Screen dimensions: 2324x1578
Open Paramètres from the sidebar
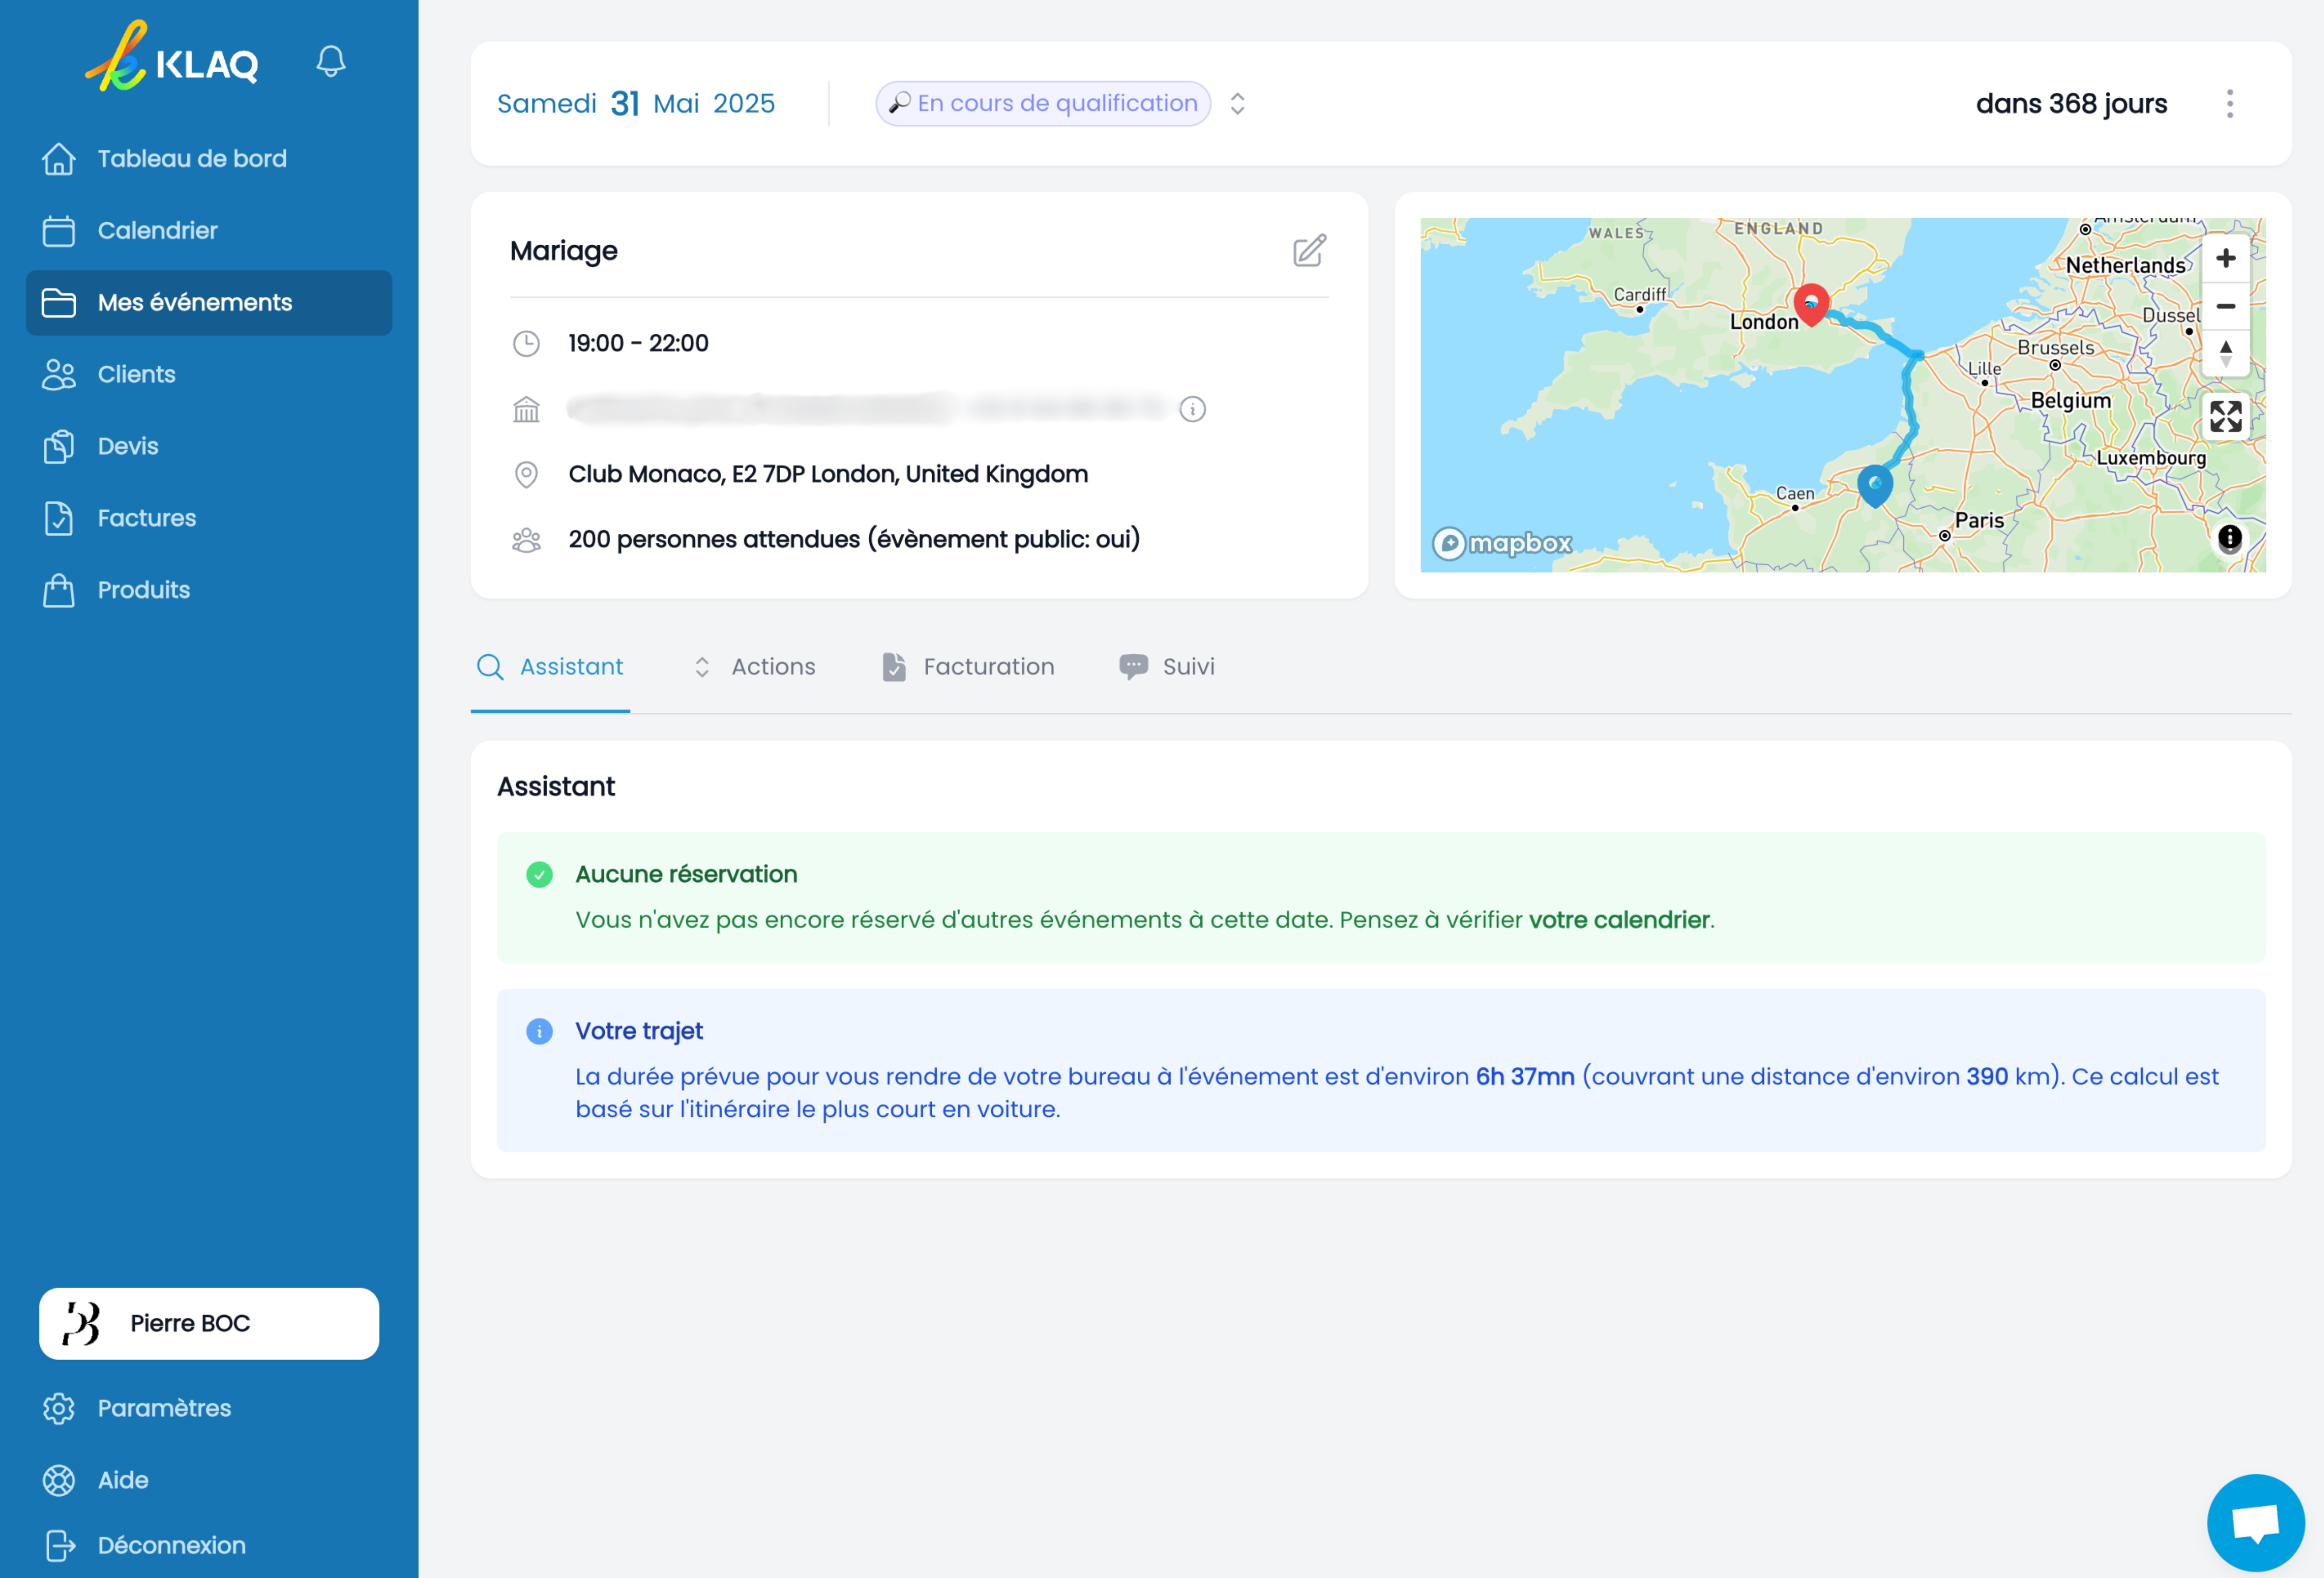tap(164, 1407)
